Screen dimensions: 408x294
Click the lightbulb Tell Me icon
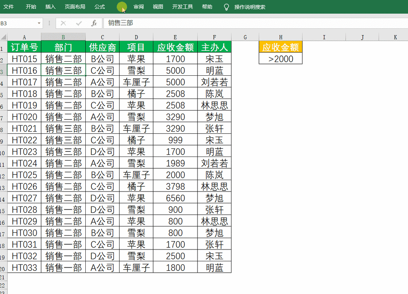click(226, 7)
